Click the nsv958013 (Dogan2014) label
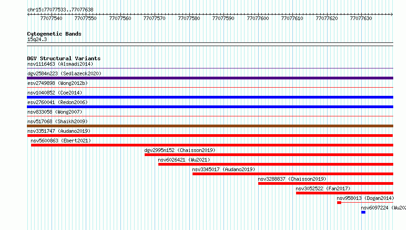The width and height of the screenshot is (406, 230). click(x=365, y=198)
